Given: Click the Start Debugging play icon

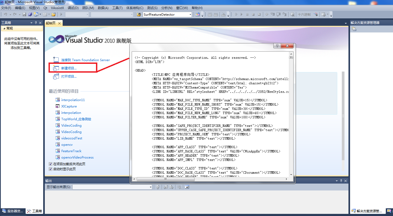Looking at the screenshot, I should [x=61, y=14].
